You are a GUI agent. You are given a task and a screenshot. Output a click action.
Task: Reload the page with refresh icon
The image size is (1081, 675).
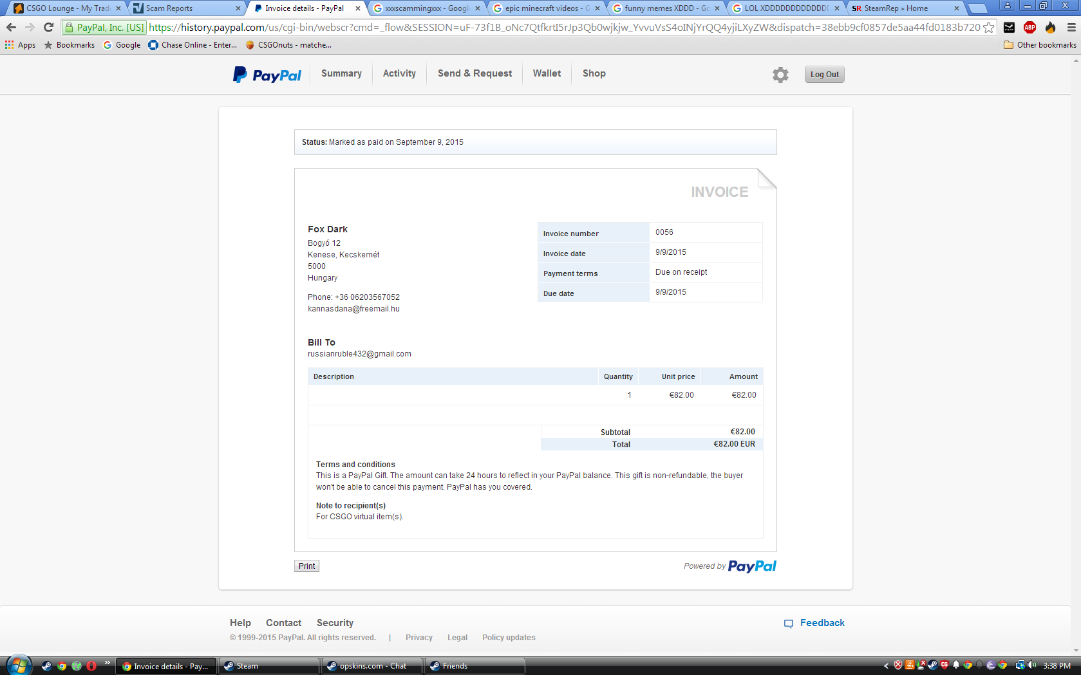[48, 28]
